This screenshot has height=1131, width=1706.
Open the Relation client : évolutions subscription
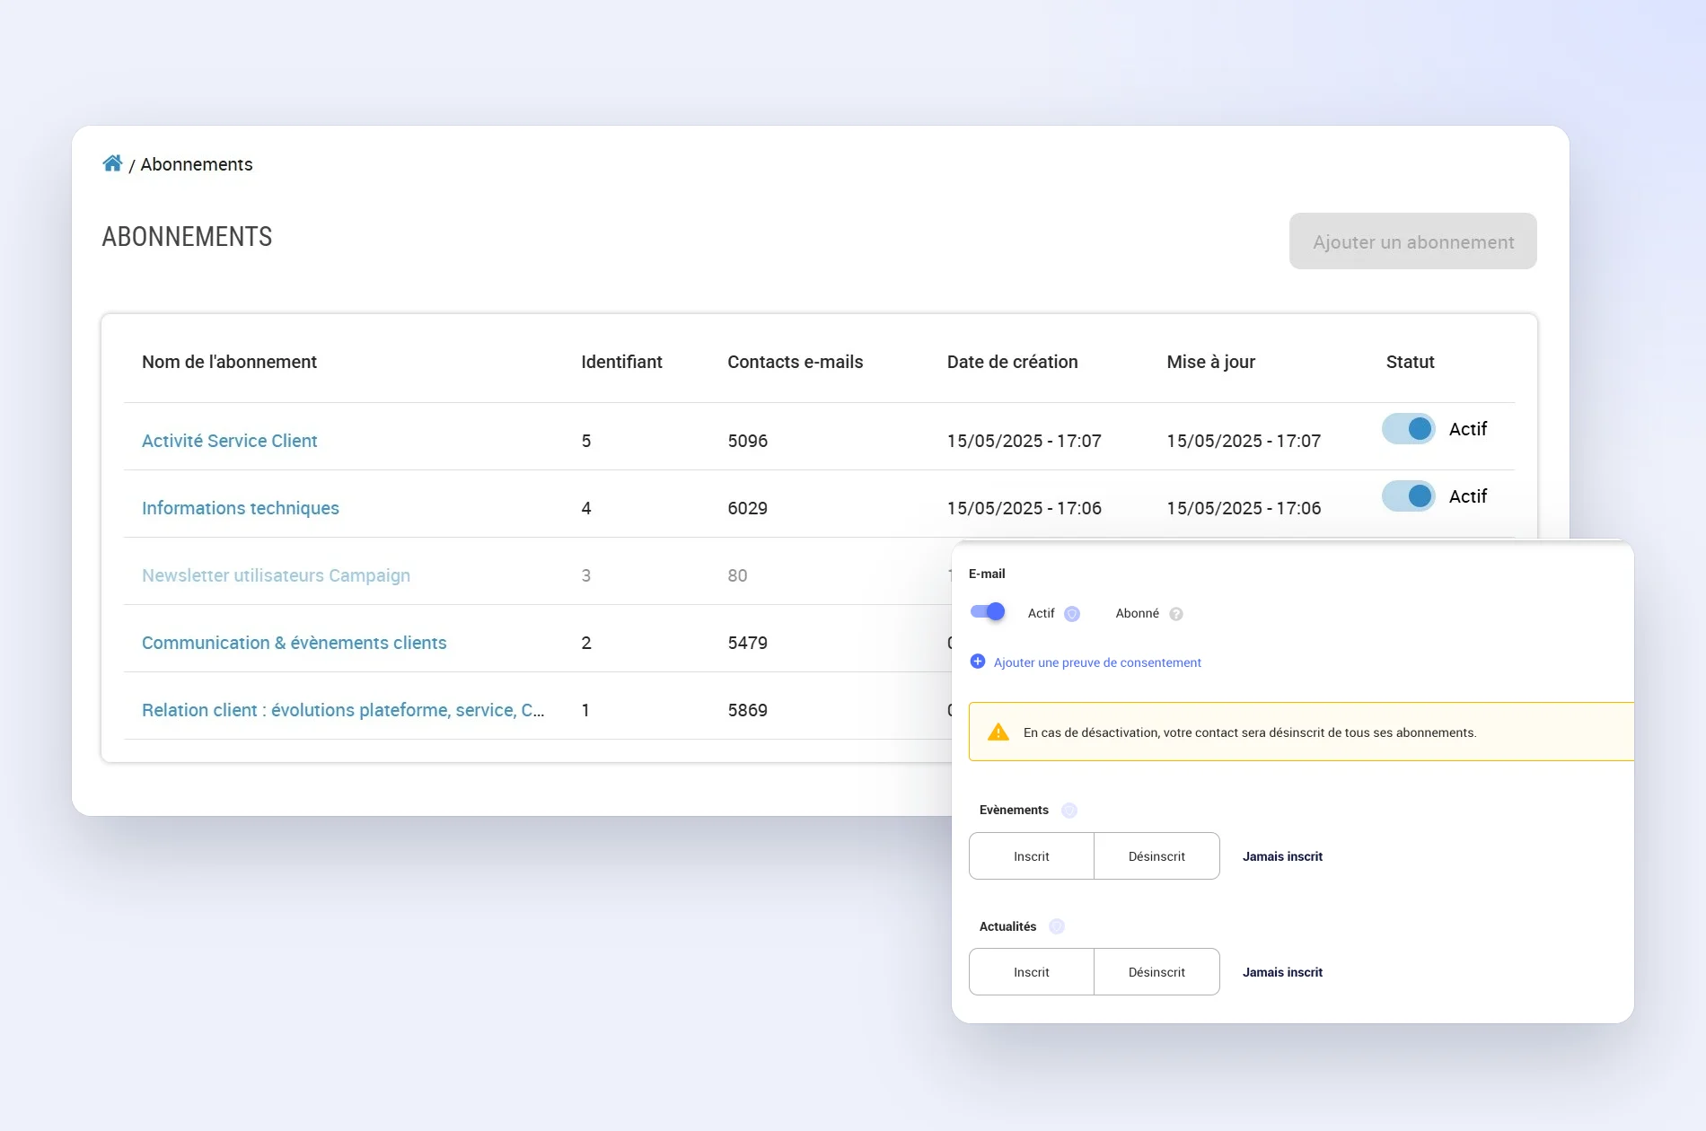click(x=343, y=710)
